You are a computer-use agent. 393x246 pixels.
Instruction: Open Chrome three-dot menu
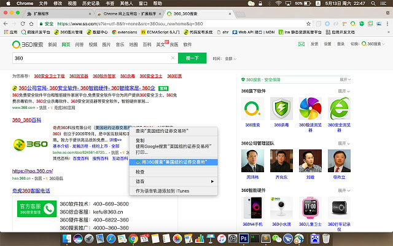[x=387, y=23]
